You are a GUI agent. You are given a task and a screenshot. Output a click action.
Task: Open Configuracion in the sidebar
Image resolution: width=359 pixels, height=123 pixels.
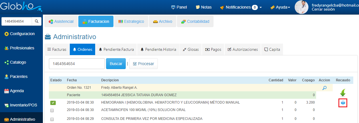[22, 34]
